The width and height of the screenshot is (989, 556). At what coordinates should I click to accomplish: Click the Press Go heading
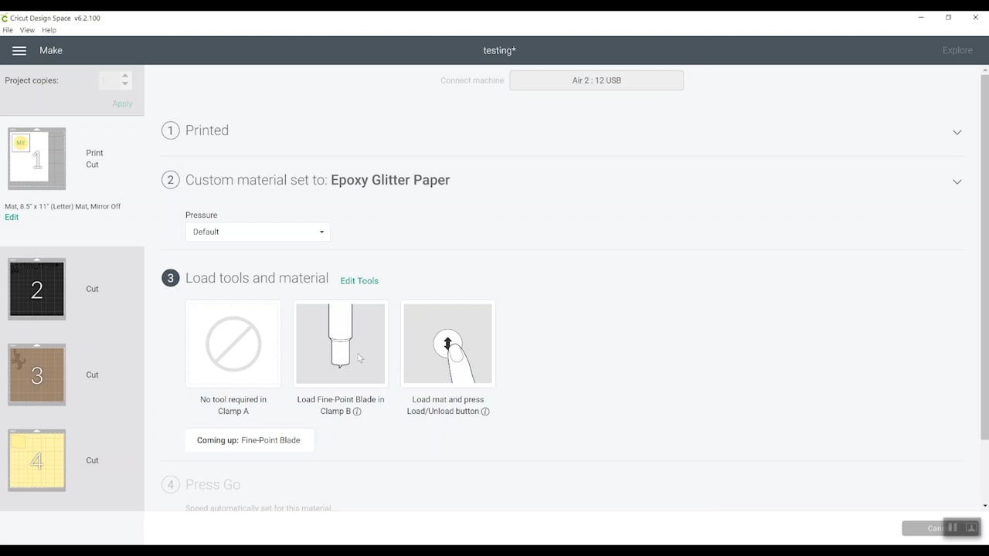(212, 484)
